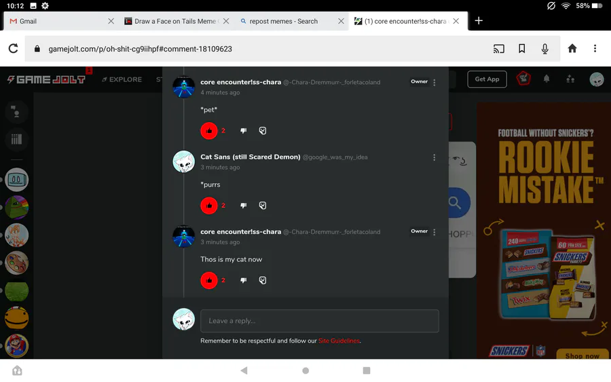This screenshot has height=382, width=611.
Task: Click the Get App button
Action: pos(487,79)
